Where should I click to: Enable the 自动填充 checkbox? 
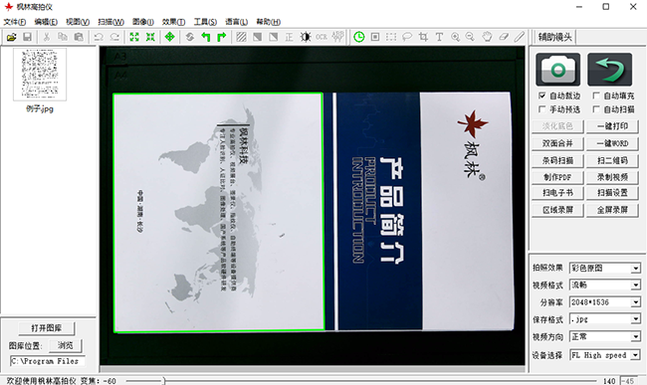click(x=596, y=96)
